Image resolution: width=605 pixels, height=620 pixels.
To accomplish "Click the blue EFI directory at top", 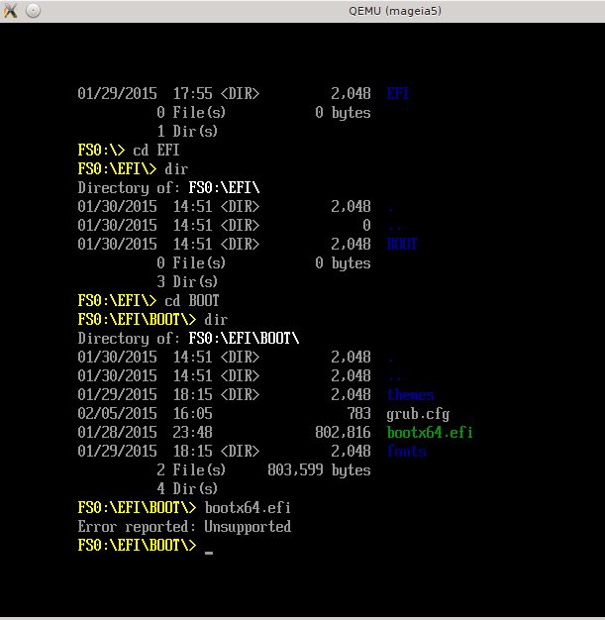I will coord(398,94).
